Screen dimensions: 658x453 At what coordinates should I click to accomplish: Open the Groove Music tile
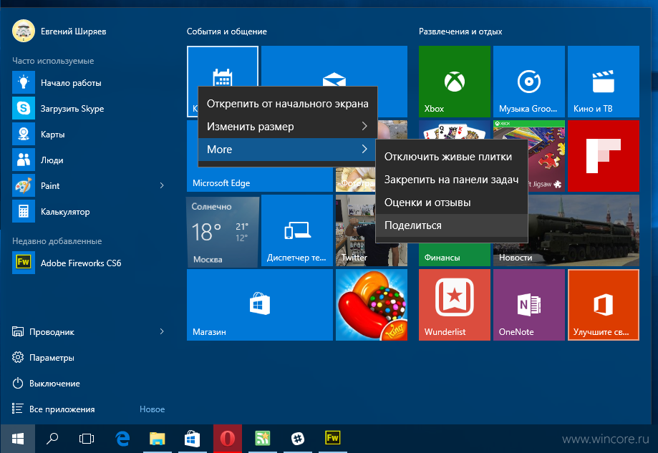528,82
